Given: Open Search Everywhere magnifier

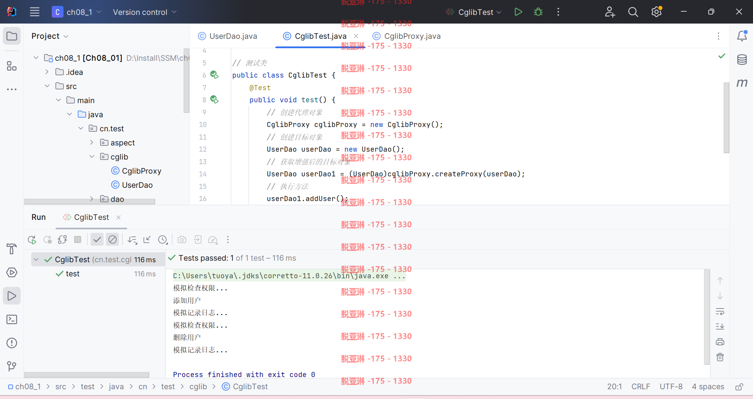Looking at the screenshot, I should [x=633, y=12].
